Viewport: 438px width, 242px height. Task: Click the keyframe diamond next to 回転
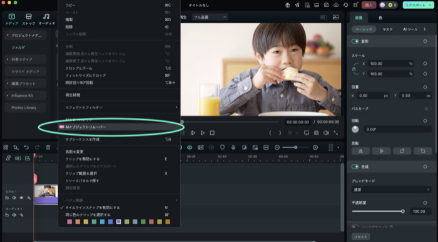tap(425, 120)
